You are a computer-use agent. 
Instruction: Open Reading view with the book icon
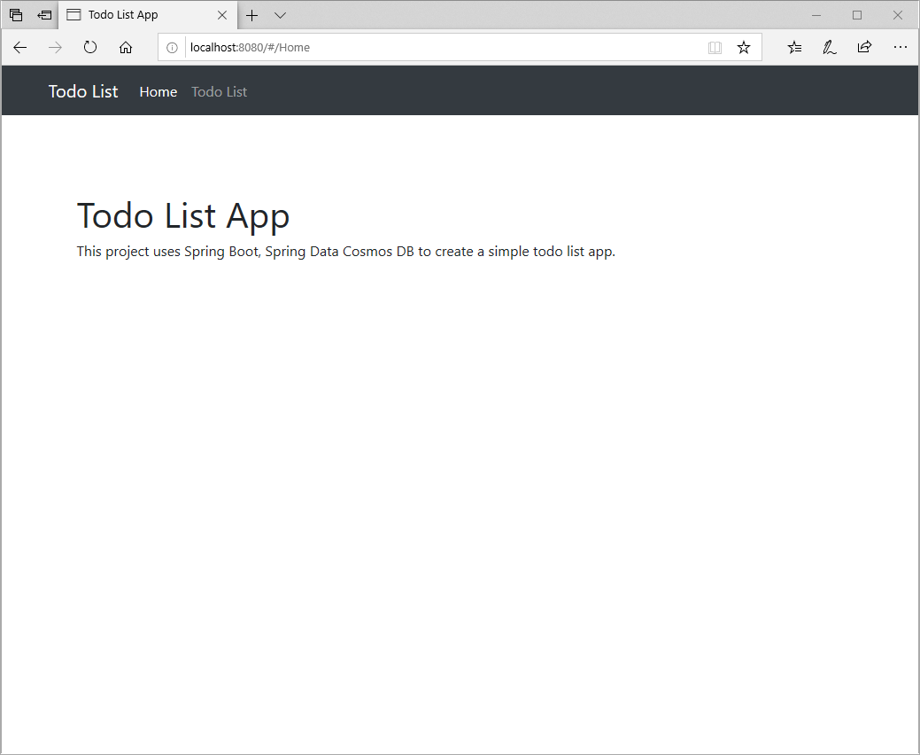pyautogui.click(x=715, y=47)
